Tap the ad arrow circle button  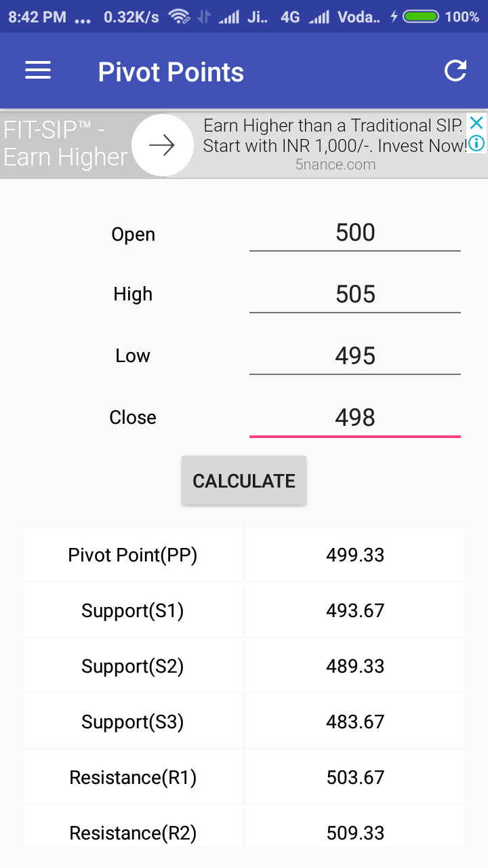coord(162,145)
